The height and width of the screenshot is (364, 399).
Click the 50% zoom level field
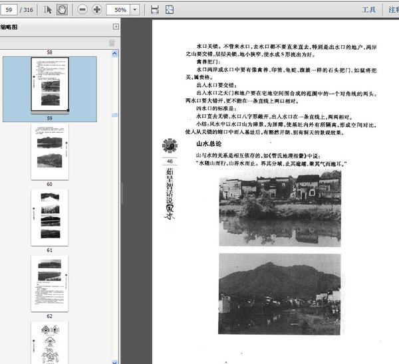(120, 10)
